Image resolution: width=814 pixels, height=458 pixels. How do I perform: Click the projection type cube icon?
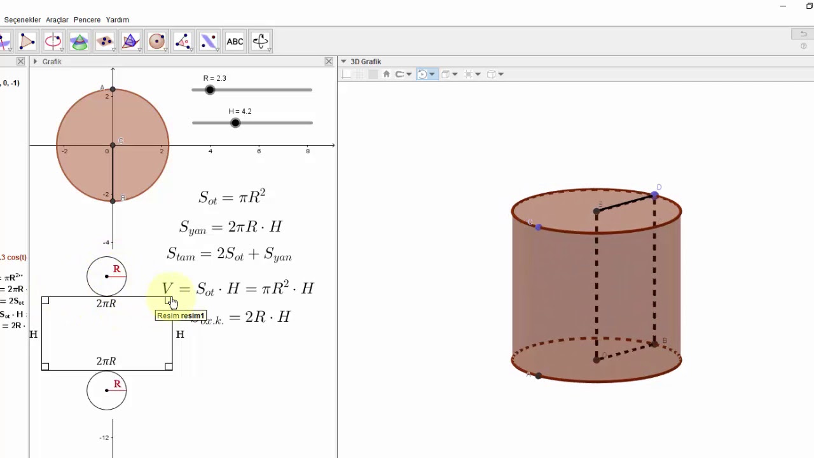[x=491, y=74]
